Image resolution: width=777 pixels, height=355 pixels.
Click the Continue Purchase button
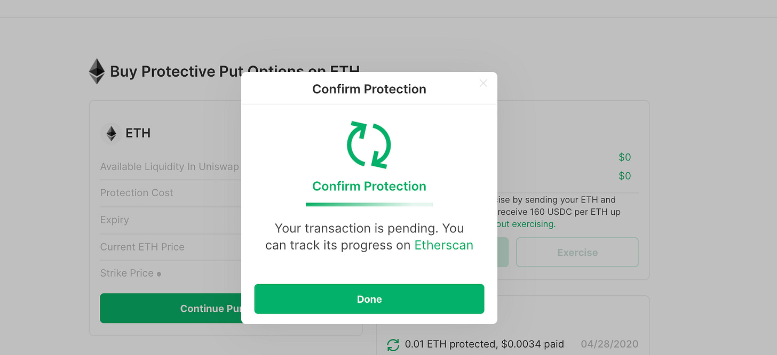point(171,309)
